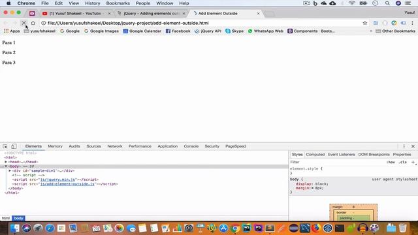Activate the DevTools element inspector arrow
Screen dimensions: 418x235
[5, 146]
